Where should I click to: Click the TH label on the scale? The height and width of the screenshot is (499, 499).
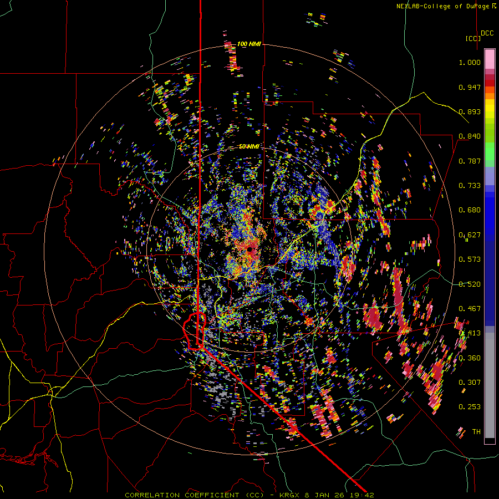pyautogui.click(x=476, y=432)
